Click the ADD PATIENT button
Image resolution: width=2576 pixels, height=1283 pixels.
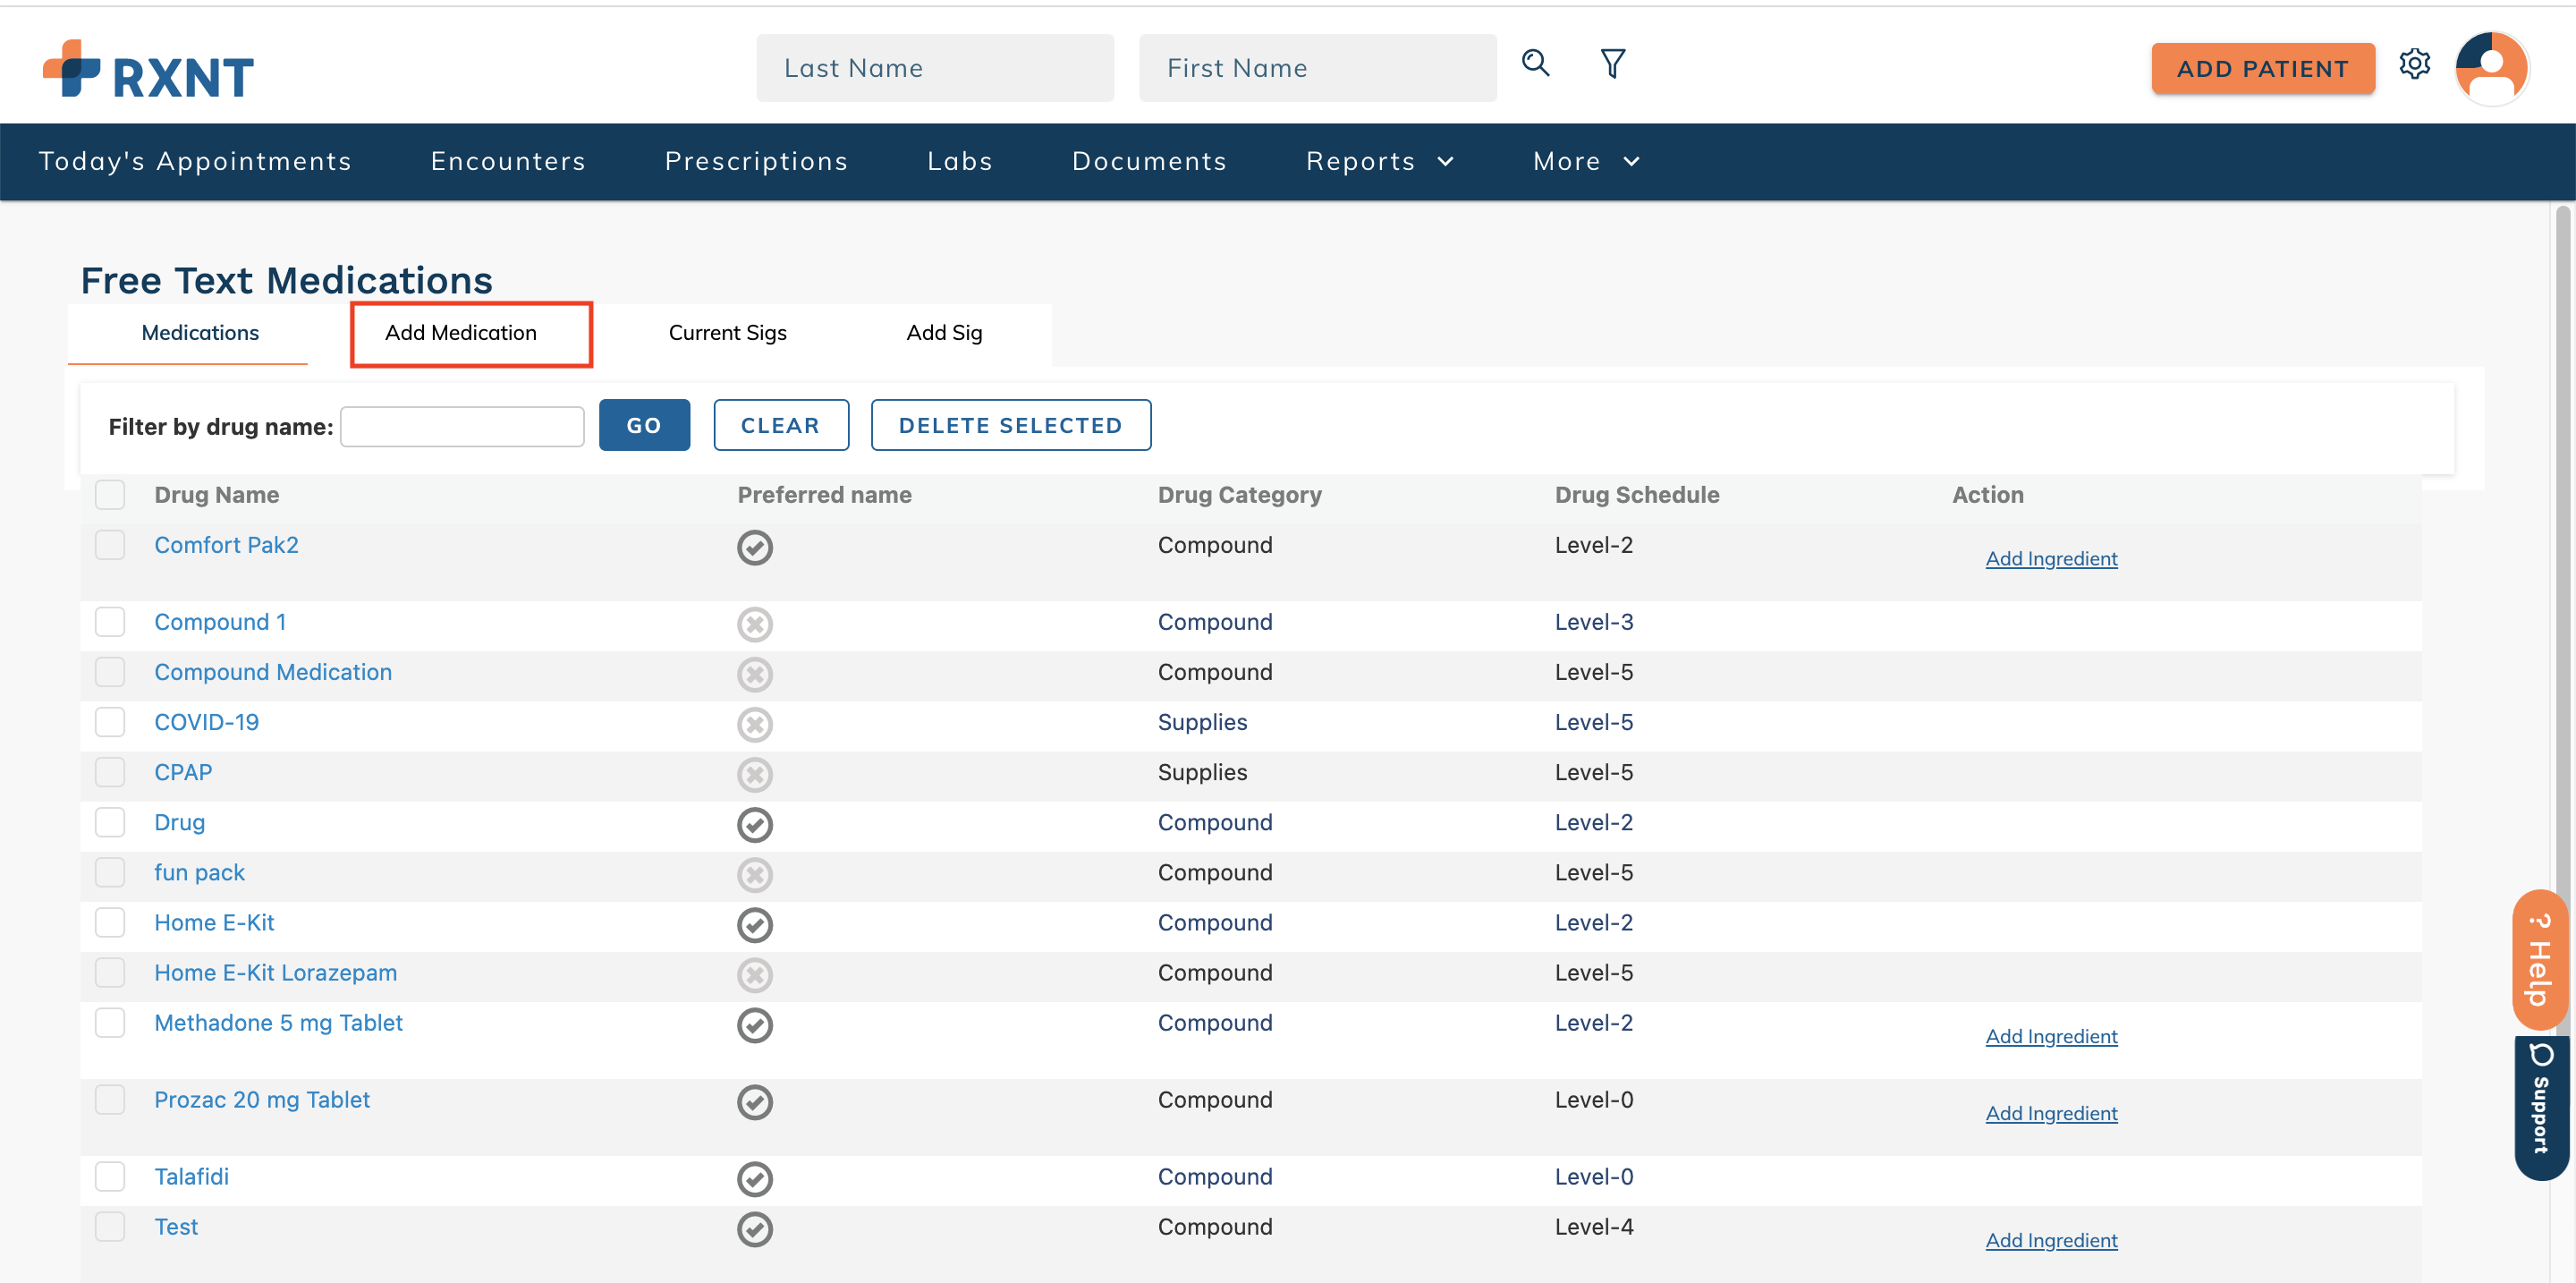click(2262, 68)
